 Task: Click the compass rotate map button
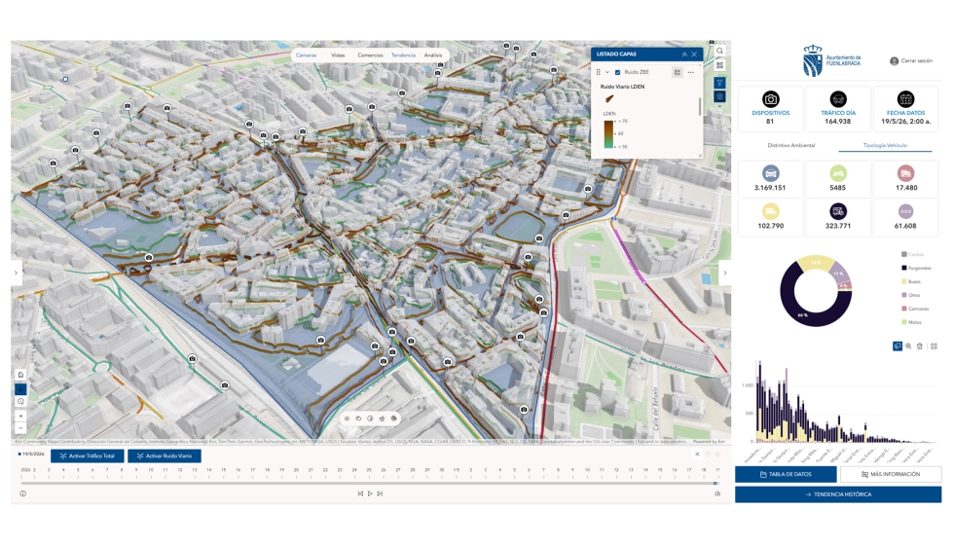[x=20, y=401]
